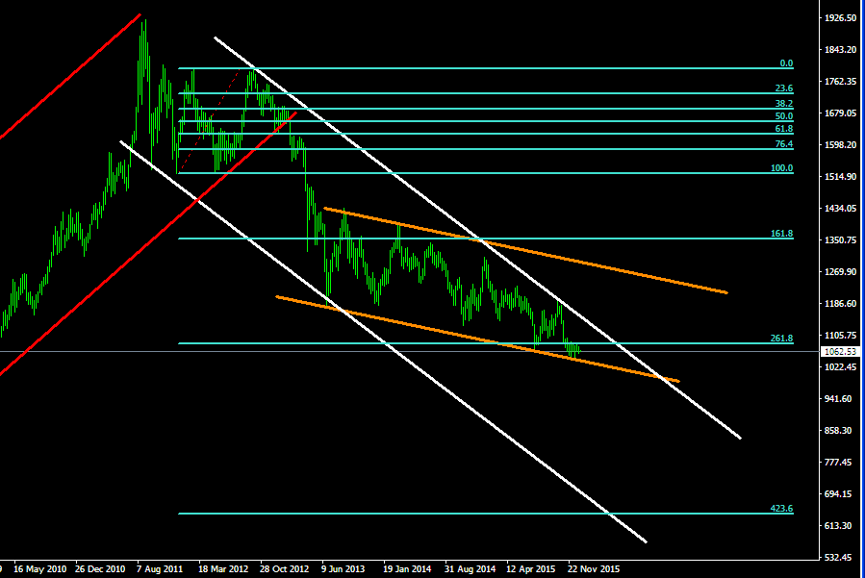
Task: Select the 261.8 Fibonacci extension label
Action: pos(781,339)
